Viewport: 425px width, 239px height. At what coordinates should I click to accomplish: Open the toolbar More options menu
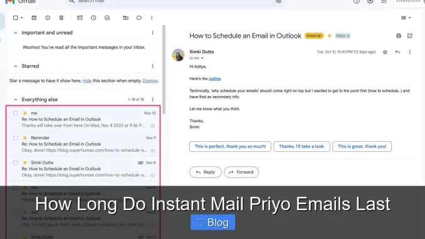[x=152, y=18]
